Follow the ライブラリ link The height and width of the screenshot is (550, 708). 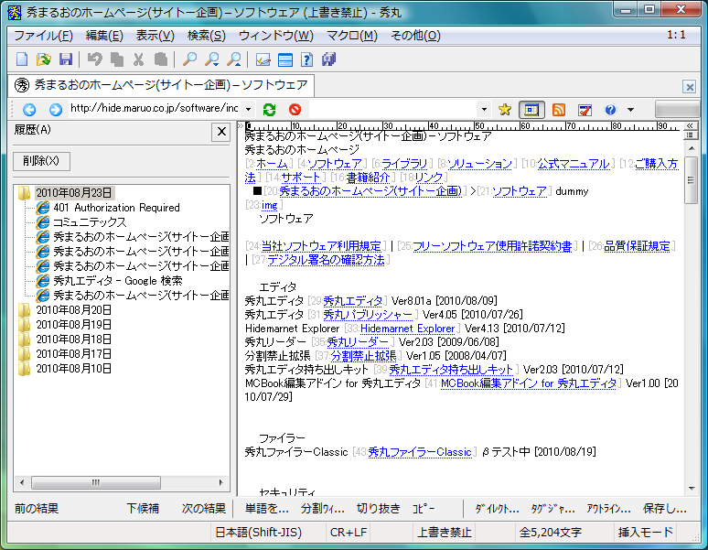(404, 164)
